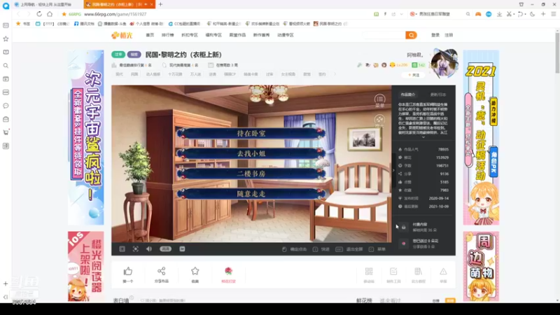Open the 折扣专区 nav item
The image size is (560, 315).
tap(189, 35)
